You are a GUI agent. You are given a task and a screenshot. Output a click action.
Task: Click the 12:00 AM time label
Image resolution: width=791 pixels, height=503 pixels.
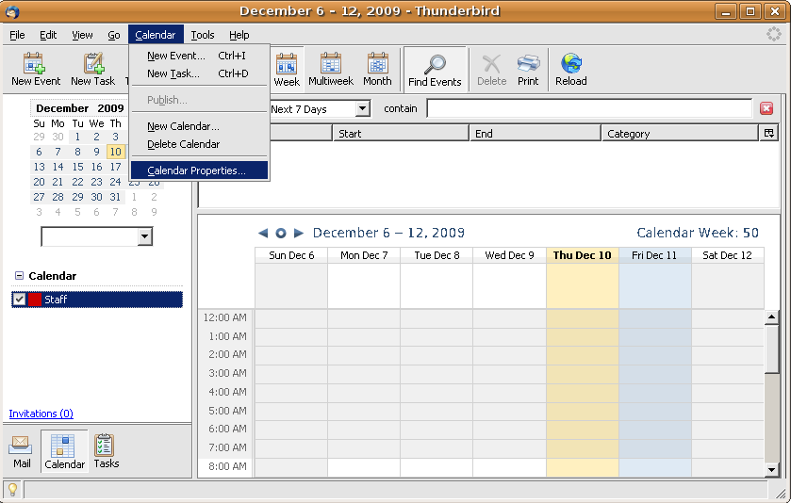[225, 317]
